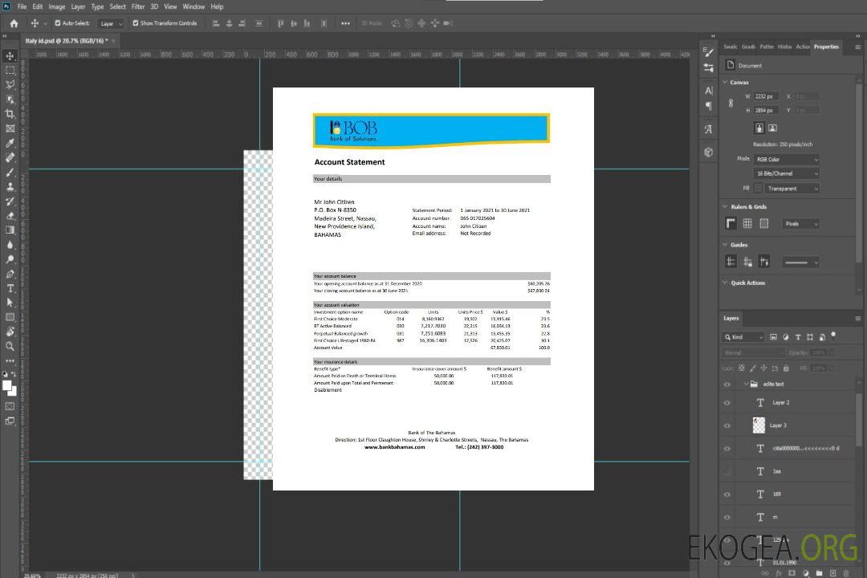Open the Pixels units dropdown

coord(800,223)
